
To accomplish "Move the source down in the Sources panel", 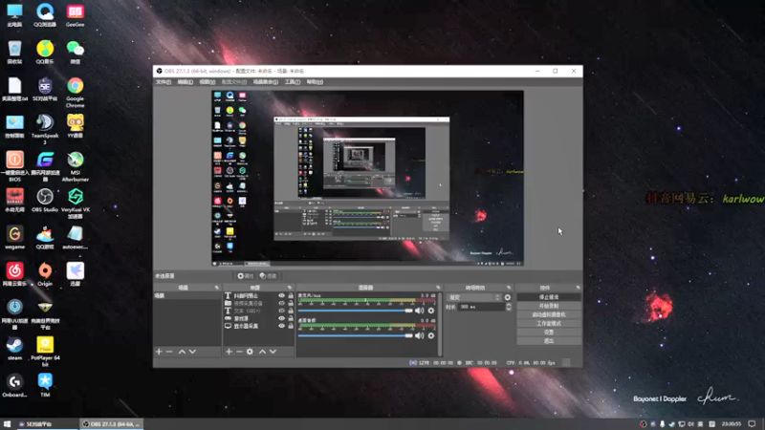I will tap(273, 352).
